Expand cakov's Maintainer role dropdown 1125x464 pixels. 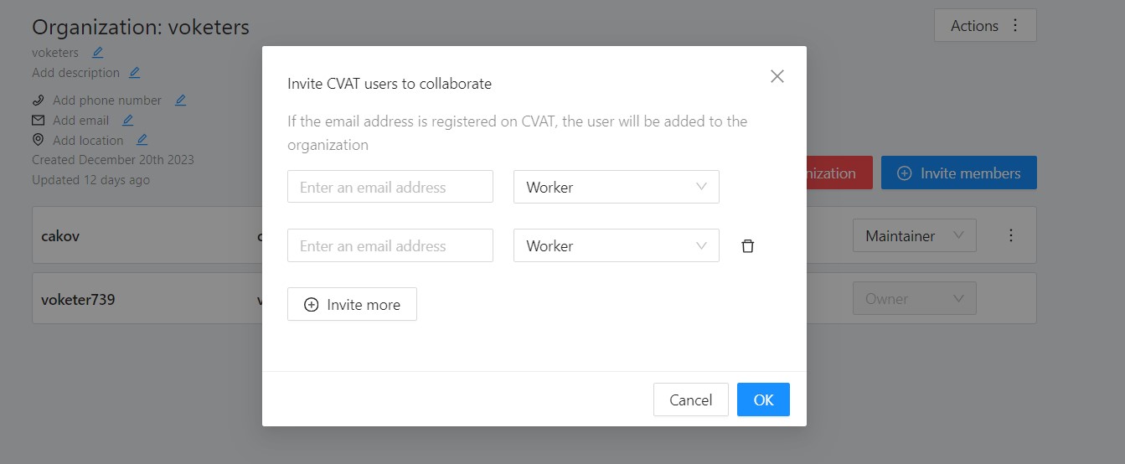point(914,236)
